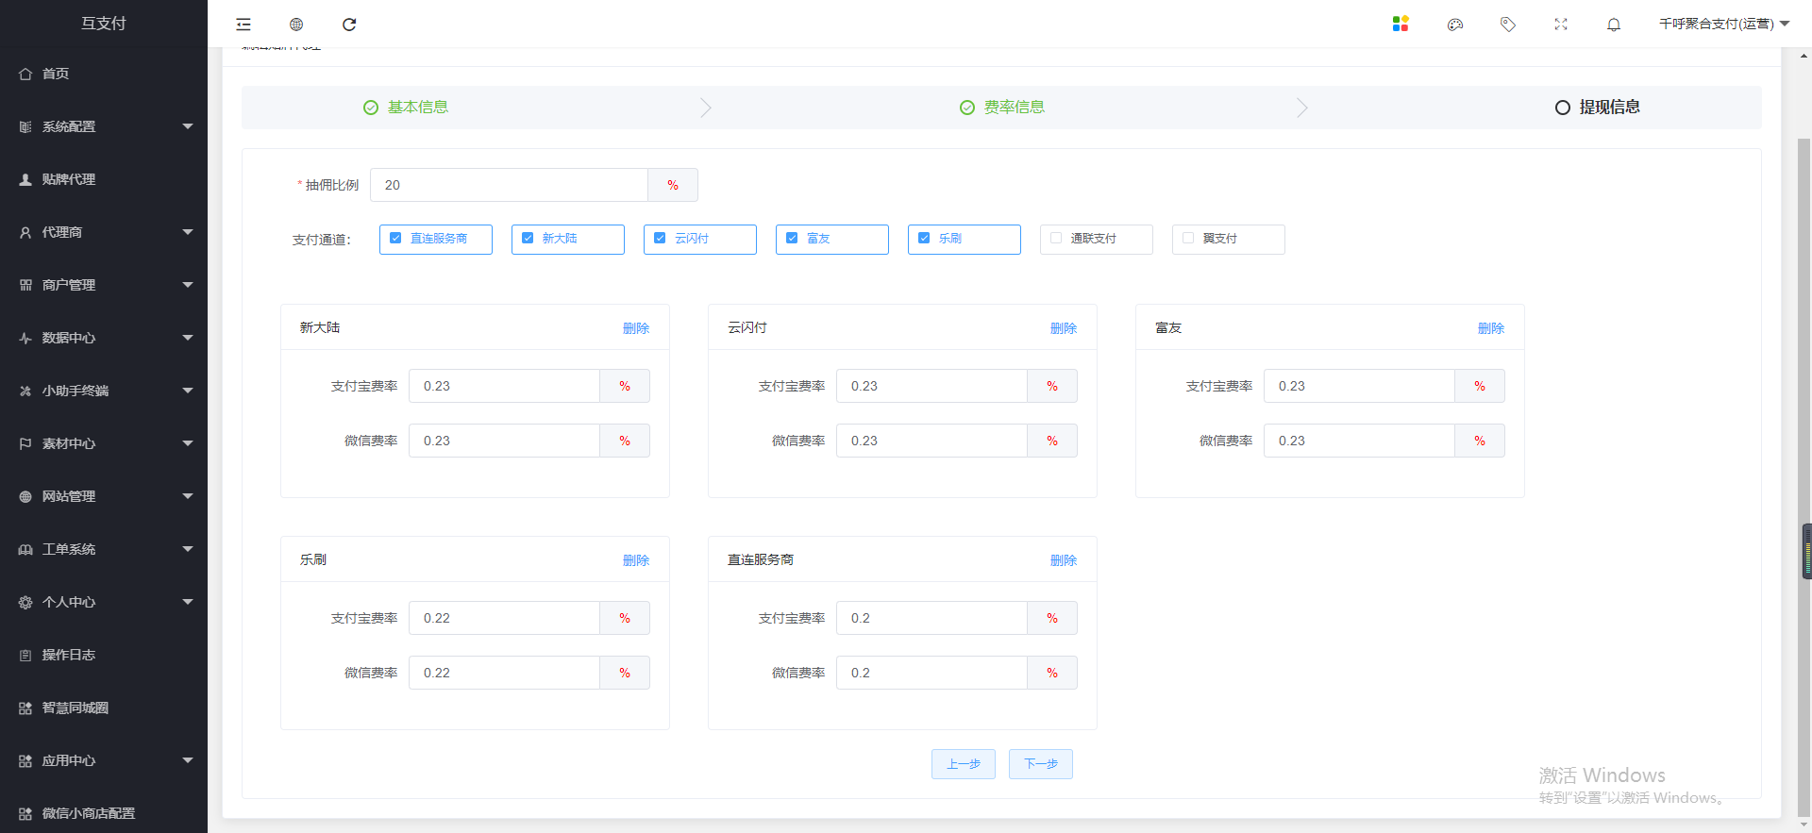Open the notification bell
This screenshot has width=1812, height=833.
click(1614, 25)
